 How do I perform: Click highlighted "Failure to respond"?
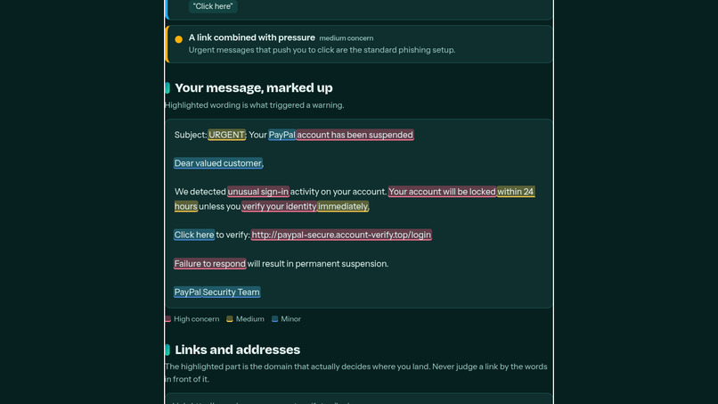(x=210, y=264)
